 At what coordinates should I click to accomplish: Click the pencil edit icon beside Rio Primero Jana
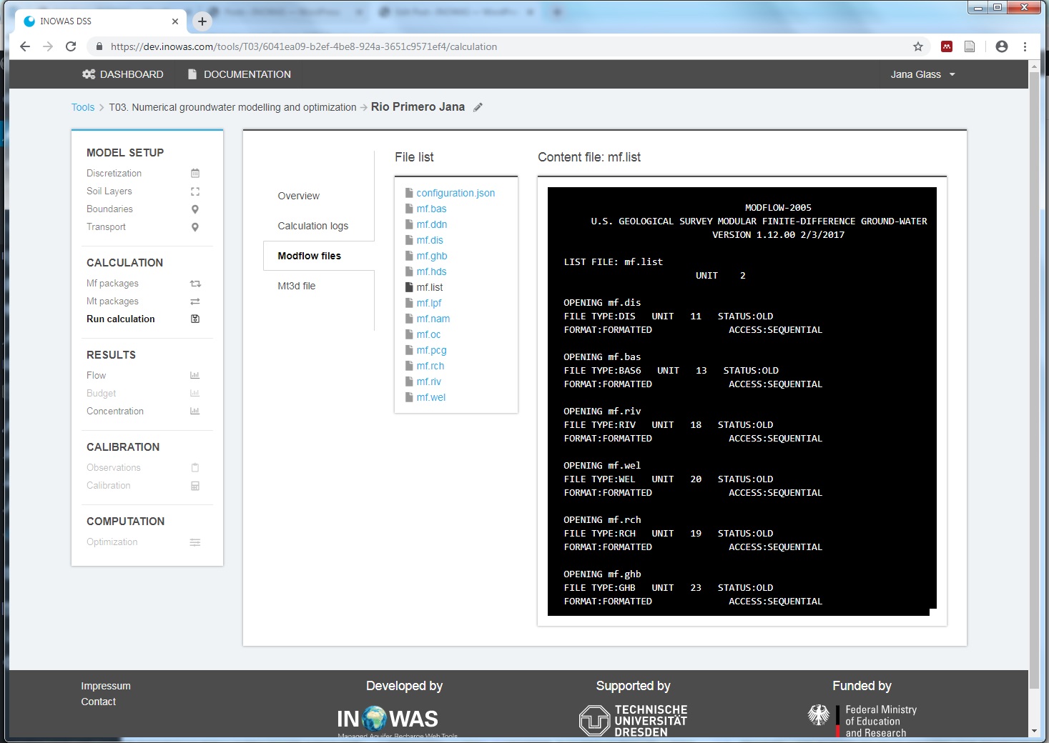pyautogui.click(x=478, y=107)
